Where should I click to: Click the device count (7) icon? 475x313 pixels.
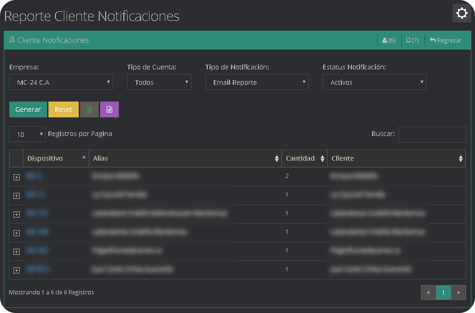[412, 40]
